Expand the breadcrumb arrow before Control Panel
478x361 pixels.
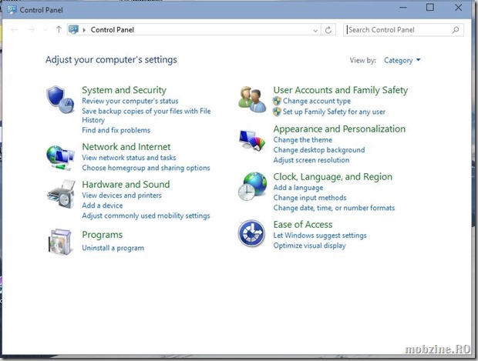(x=84, y=30)
